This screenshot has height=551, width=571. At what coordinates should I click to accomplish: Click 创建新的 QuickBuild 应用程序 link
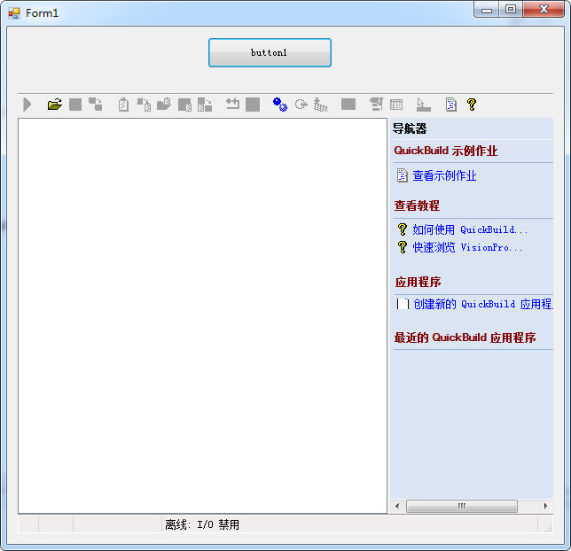click(x=481, y=304)
